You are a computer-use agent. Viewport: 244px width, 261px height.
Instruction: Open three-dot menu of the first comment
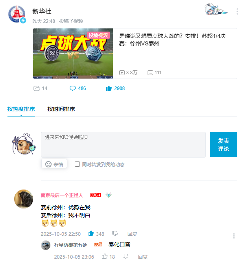pyautogui.click(x=234, y=236)
